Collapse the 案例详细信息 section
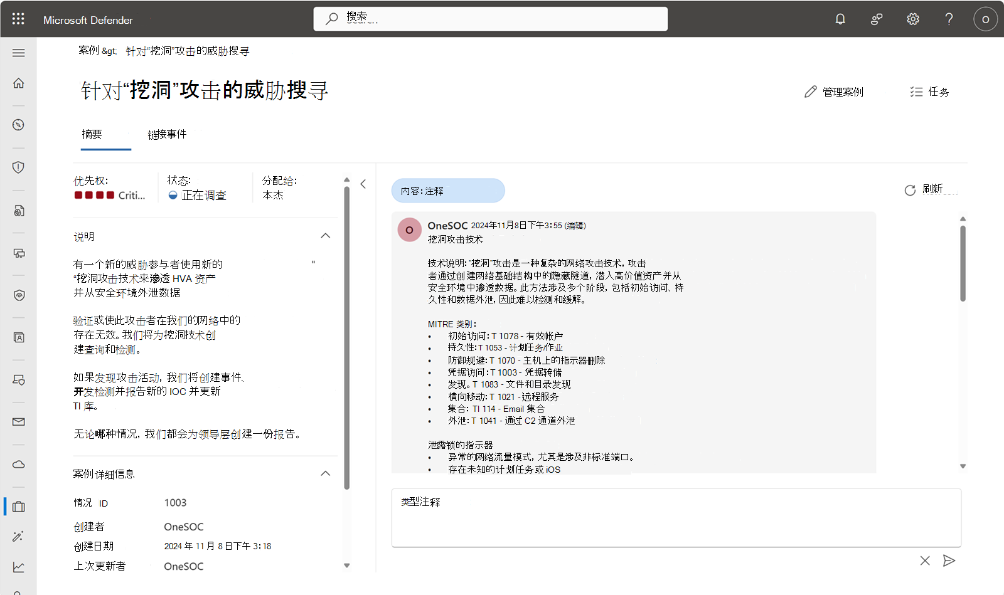1004x595 pixels. pos(326,473)
